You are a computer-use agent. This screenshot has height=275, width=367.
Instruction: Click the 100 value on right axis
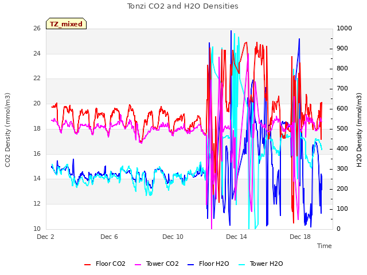click(342, 209)
